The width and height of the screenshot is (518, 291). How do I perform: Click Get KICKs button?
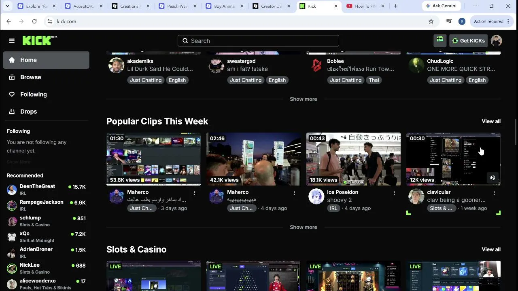click(468, 40)
